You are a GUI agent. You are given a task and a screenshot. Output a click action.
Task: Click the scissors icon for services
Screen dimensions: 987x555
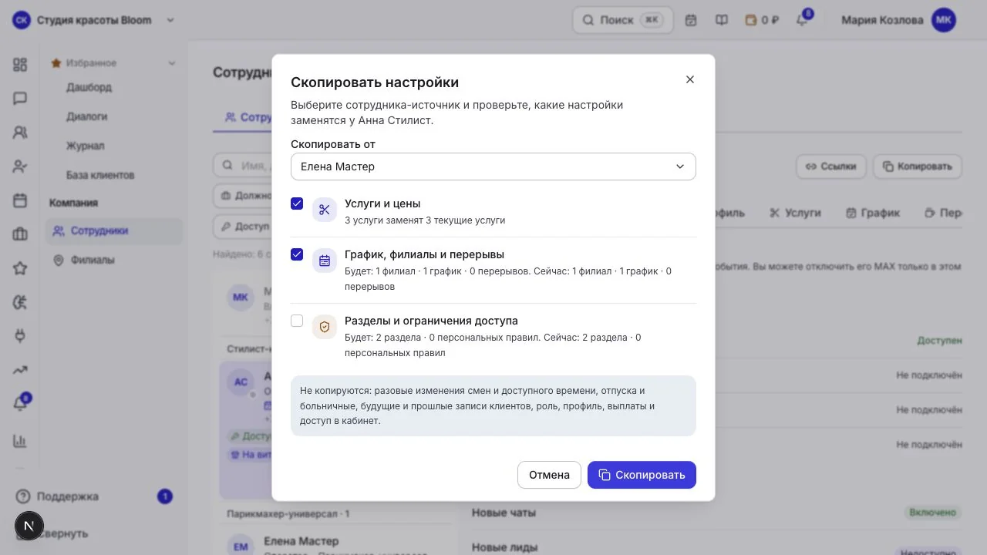pyautogui.click(x=325, y=210)
